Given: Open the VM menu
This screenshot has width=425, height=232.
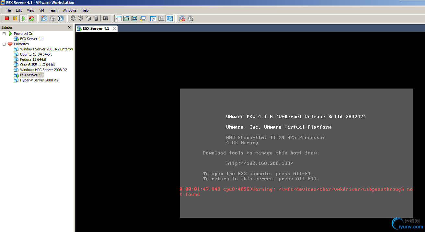Looking at the screenshot, I should [x=42, y=10].
